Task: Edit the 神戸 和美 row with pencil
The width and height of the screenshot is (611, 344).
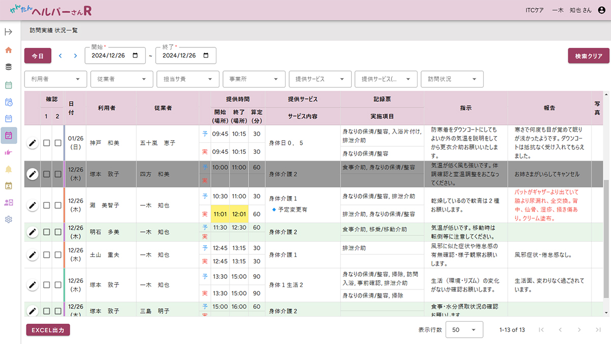Action: 33,143
